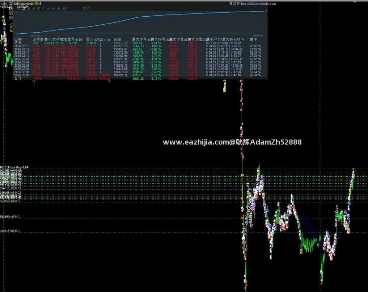
Task: Click the 出入金 column header
Action: click(x=105, y=39)
